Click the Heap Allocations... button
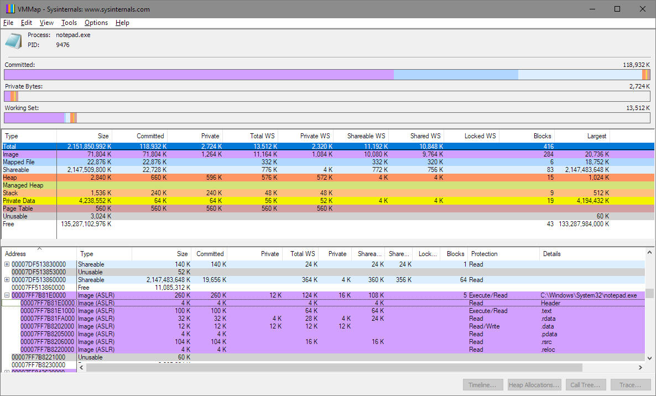This screenshot has width=656, height=396. tap(534, 385)
